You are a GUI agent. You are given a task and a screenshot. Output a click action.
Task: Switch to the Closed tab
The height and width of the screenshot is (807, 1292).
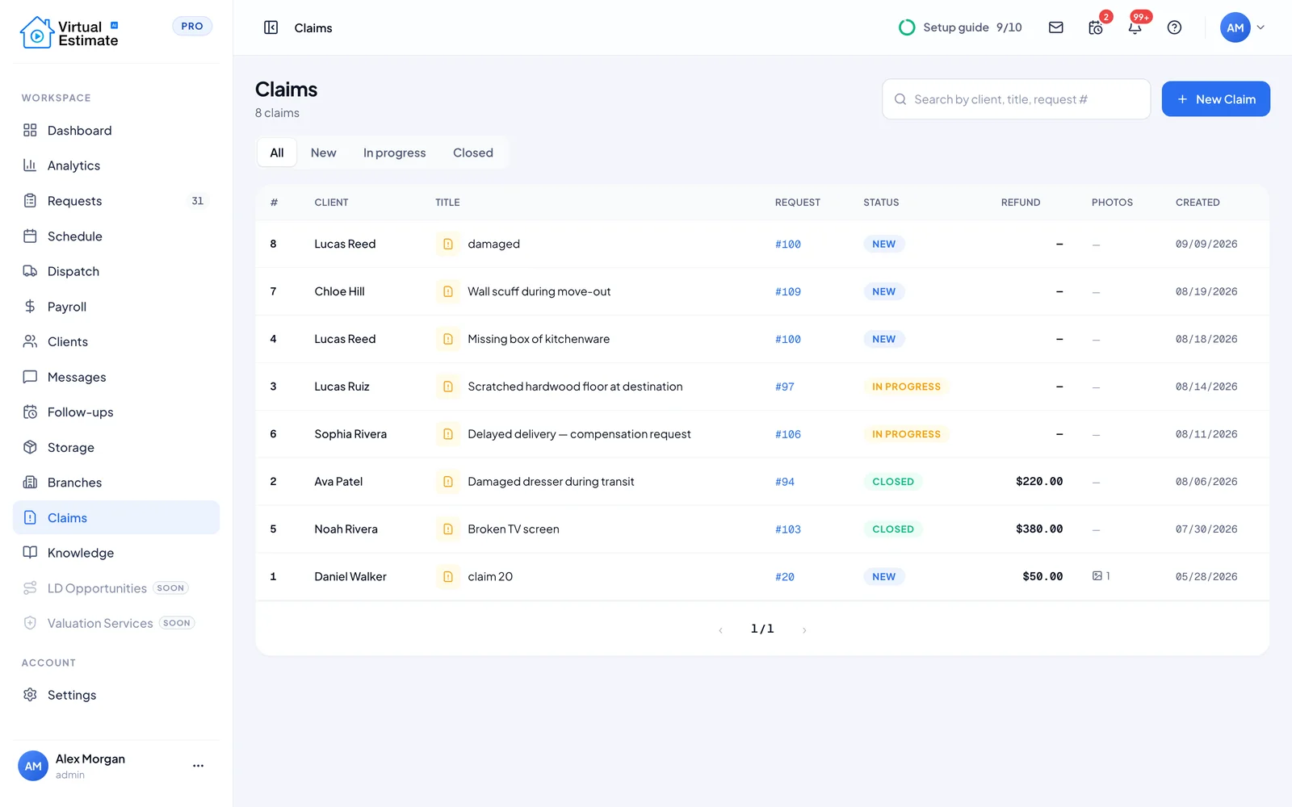click(x=472, y=153)
